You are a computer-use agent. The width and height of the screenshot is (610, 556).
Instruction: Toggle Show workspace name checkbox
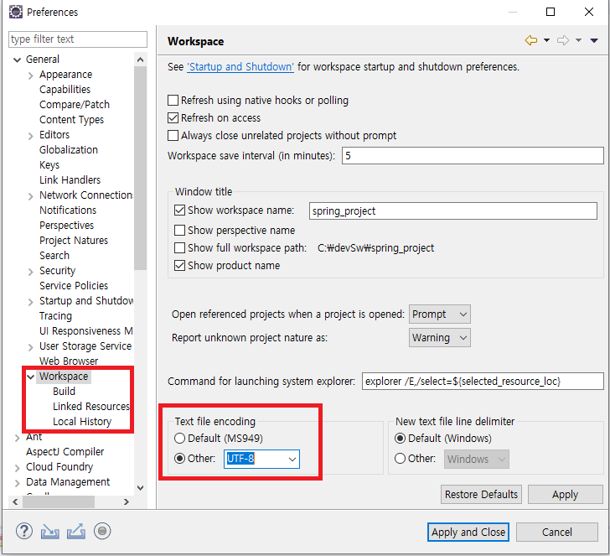click(x=179, y=210)
